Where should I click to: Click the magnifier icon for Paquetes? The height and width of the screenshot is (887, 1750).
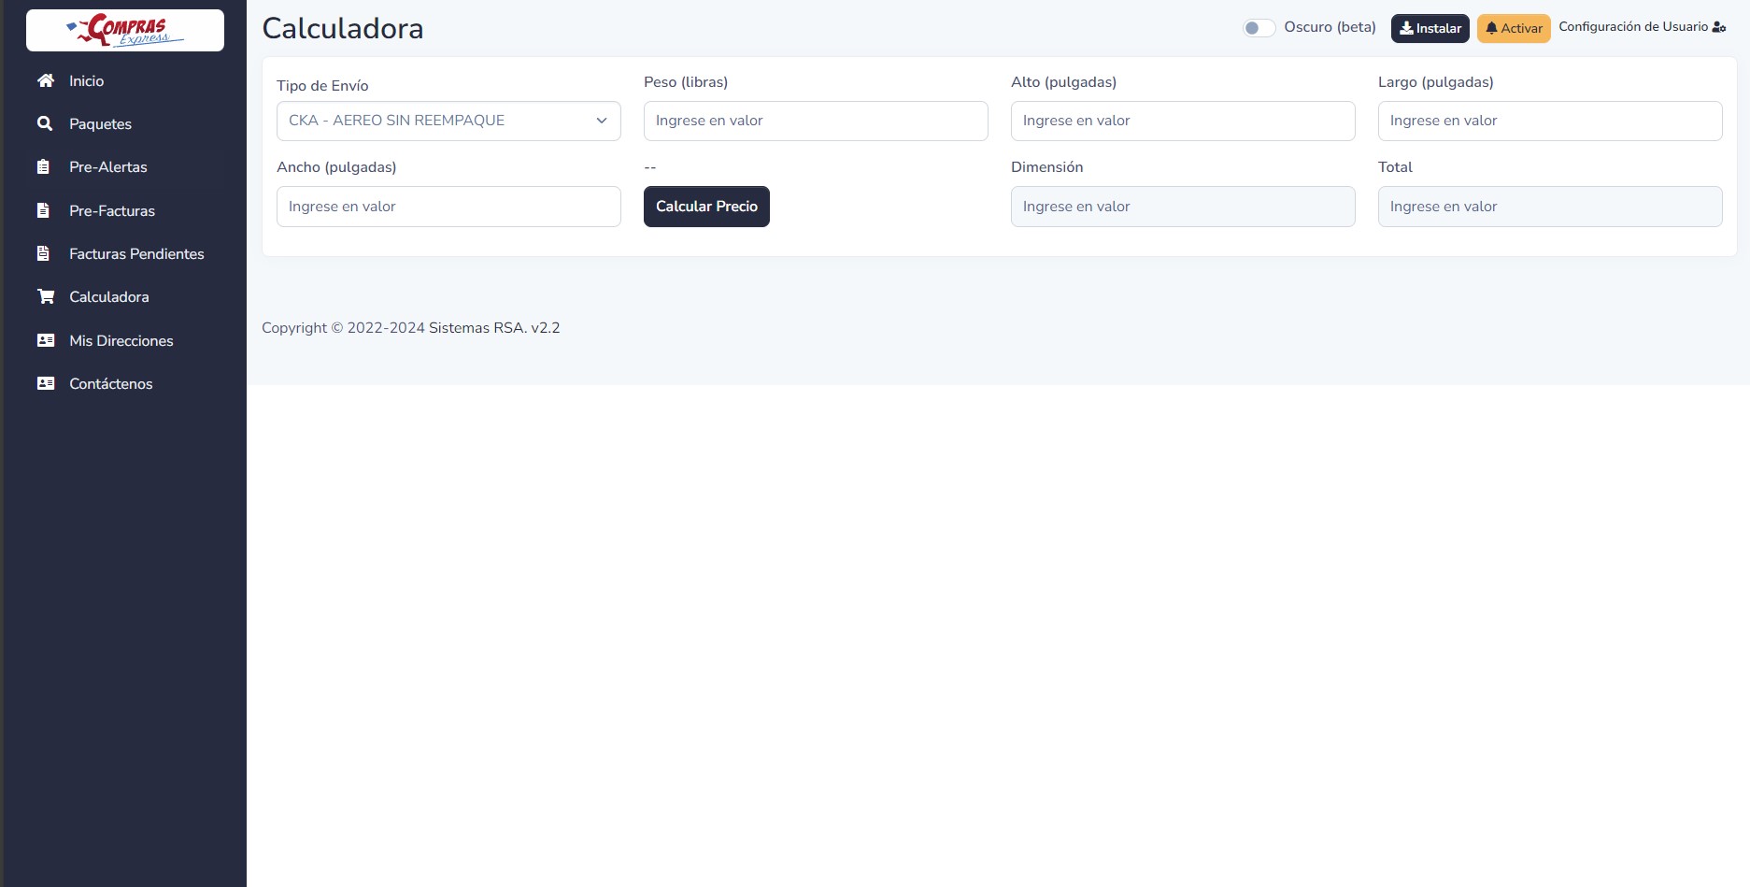pyautogui.click(x=45, y=124)
